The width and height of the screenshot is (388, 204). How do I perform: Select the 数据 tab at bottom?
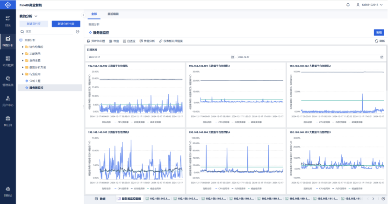click(x=100, y=198)
